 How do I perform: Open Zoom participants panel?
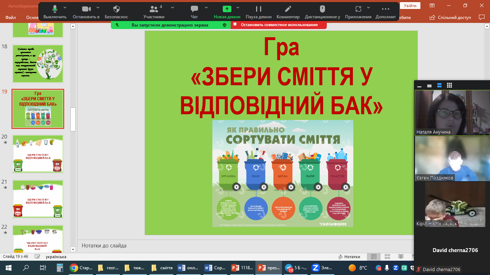(154, 12)
